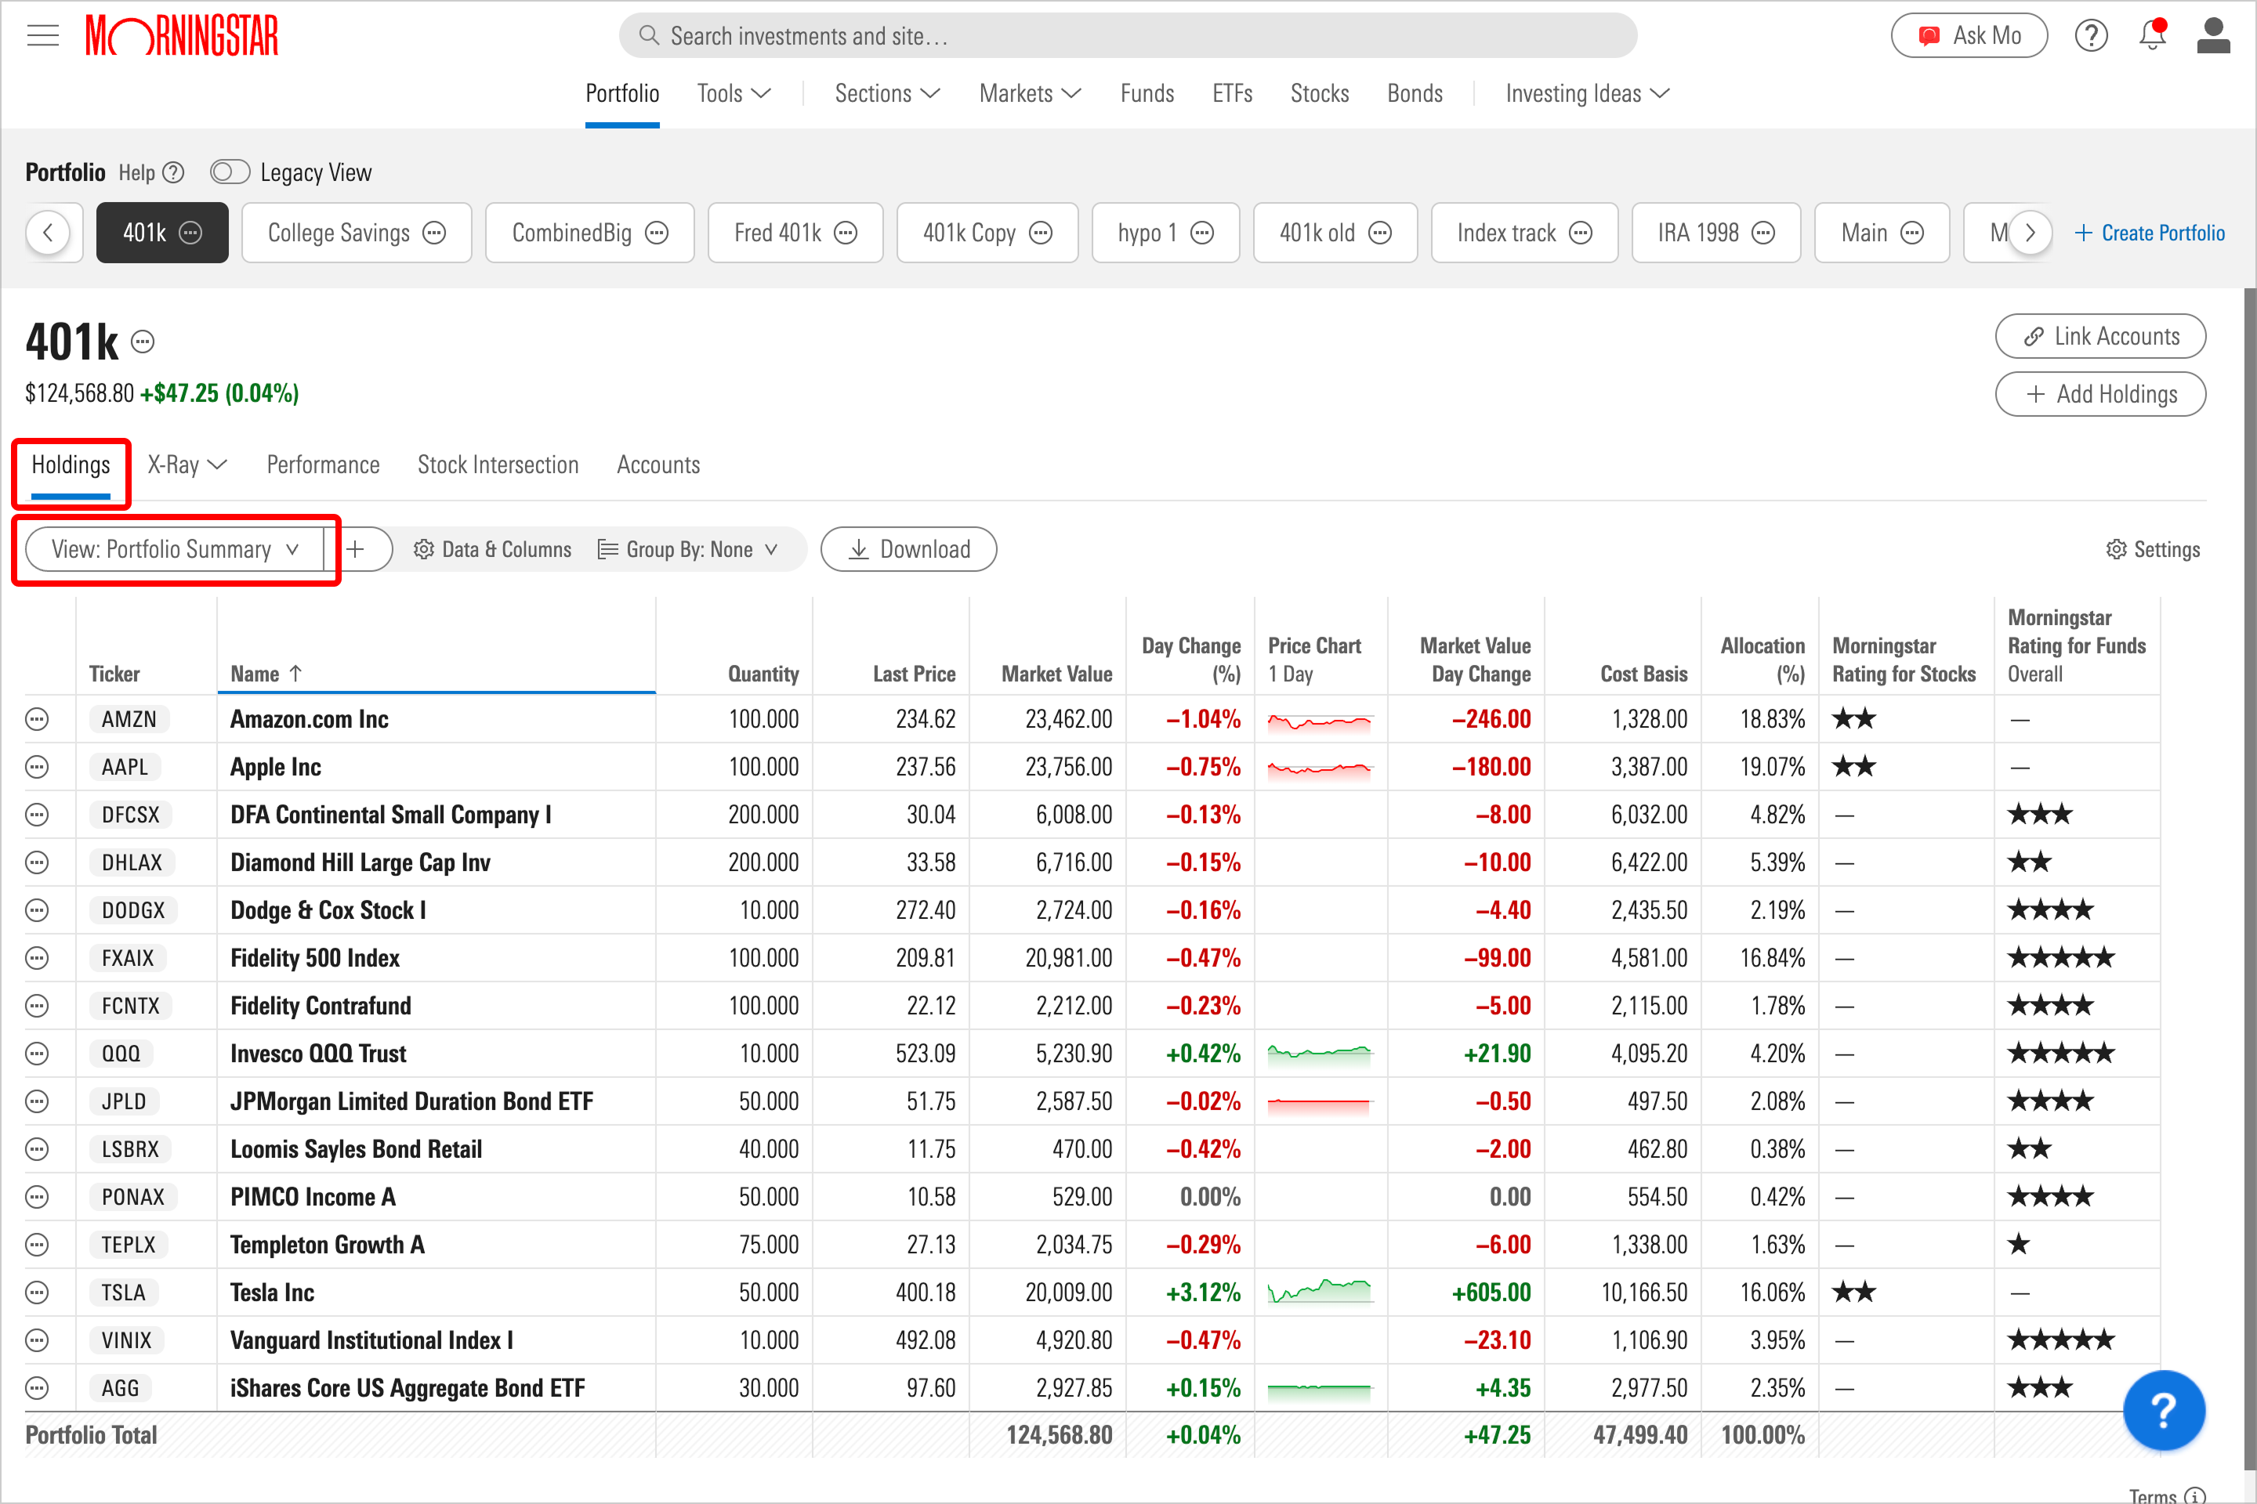2257x1504 pixels.
Task: Open options icon next to 401k title
Action: point(143,342)
